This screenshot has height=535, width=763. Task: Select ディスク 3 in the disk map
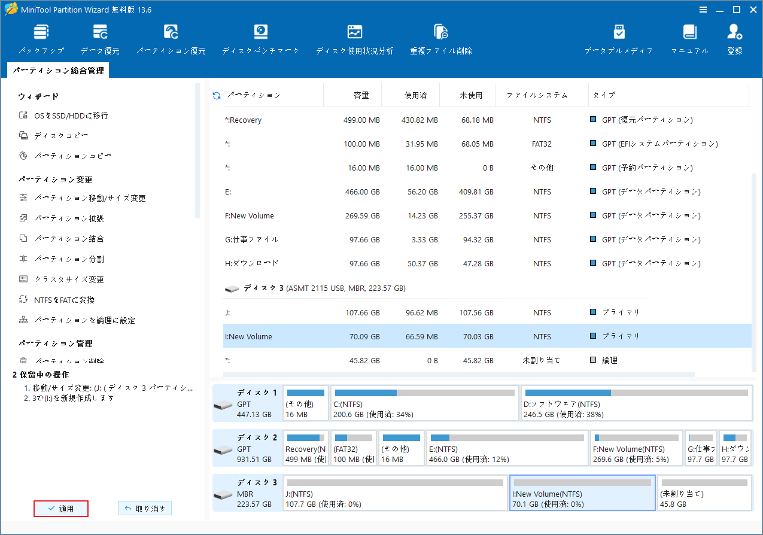[247, 493]
